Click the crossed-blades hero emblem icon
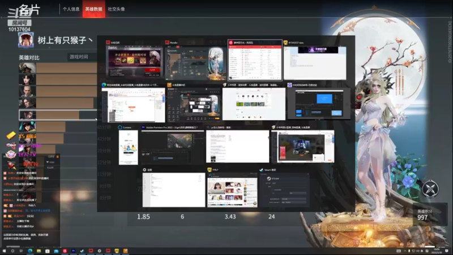Screen dimensions: 453x255 (x=430, y=189)
